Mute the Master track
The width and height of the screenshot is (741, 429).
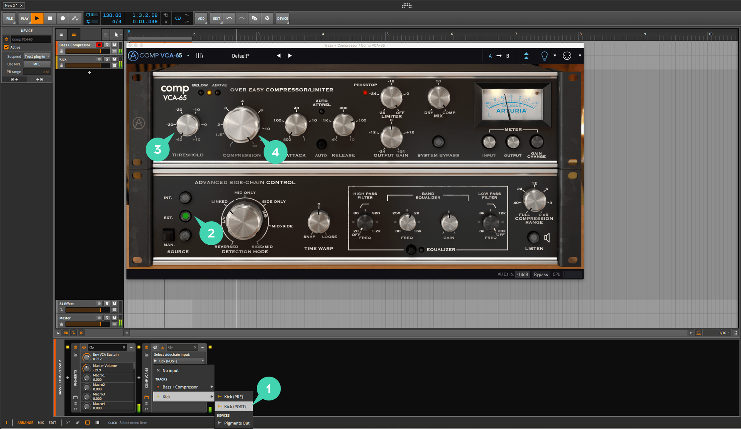(114, 318)
